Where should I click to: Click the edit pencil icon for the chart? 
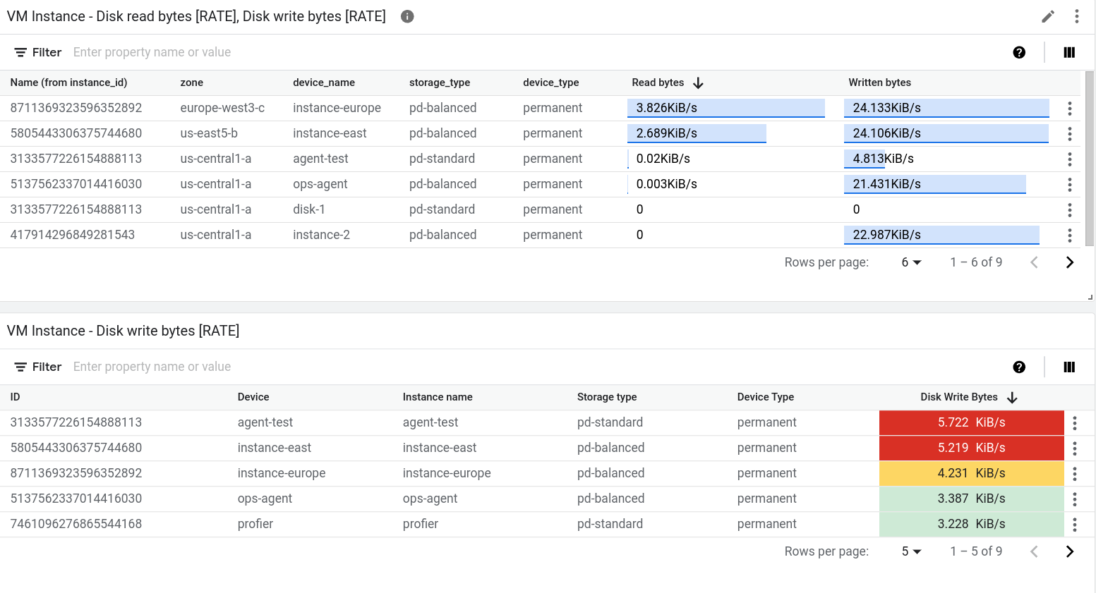[1049, 16]
